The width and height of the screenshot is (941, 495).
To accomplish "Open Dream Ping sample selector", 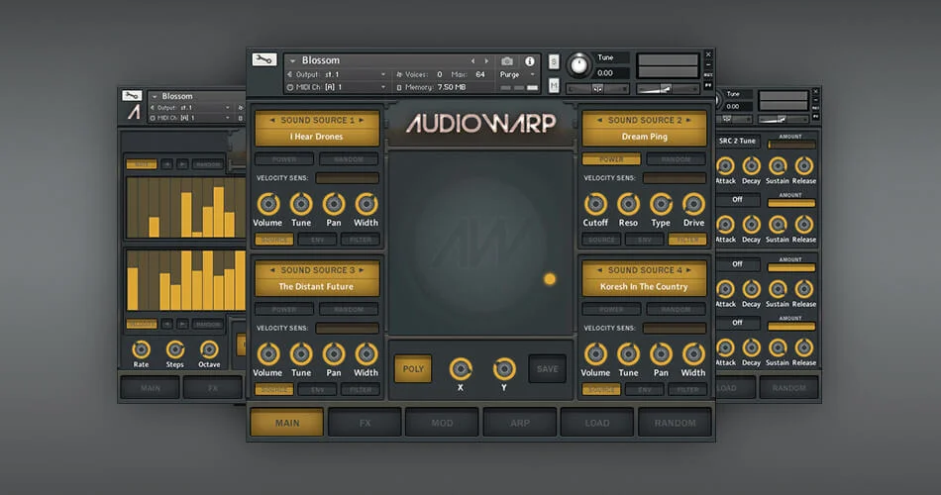I will pyautogui.click(x=644, y=137).
